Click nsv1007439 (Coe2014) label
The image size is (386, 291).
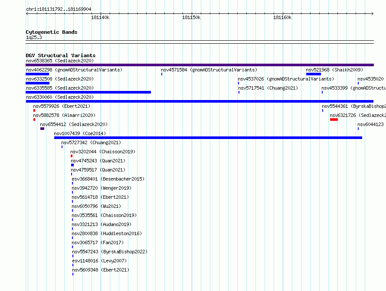(80, 133)
